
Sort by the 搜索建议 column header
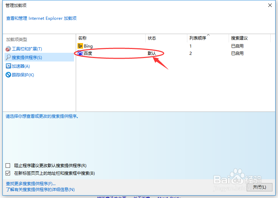click(x=250, y=38)
